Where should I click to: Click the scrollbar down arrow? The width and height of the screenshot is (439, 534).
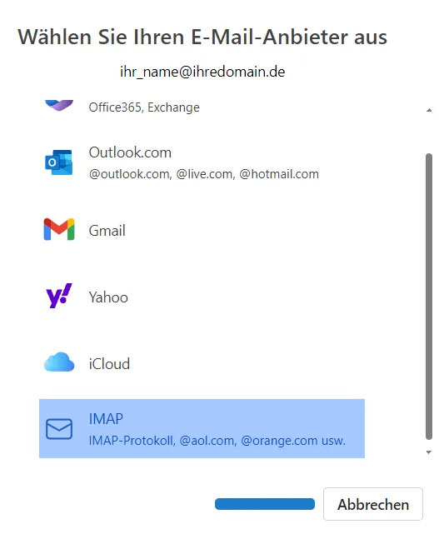429,452
